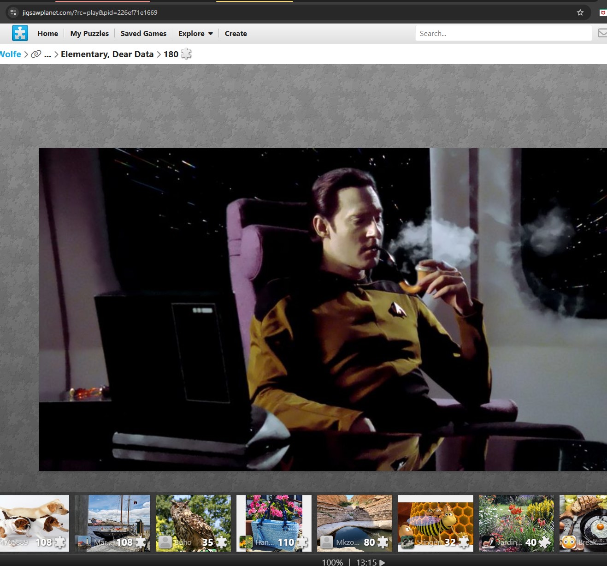This screenshot has width=607, height=566.
Task: Open the flower garden puzzle with 40 pieces
Action: click(x=516, y=523)
